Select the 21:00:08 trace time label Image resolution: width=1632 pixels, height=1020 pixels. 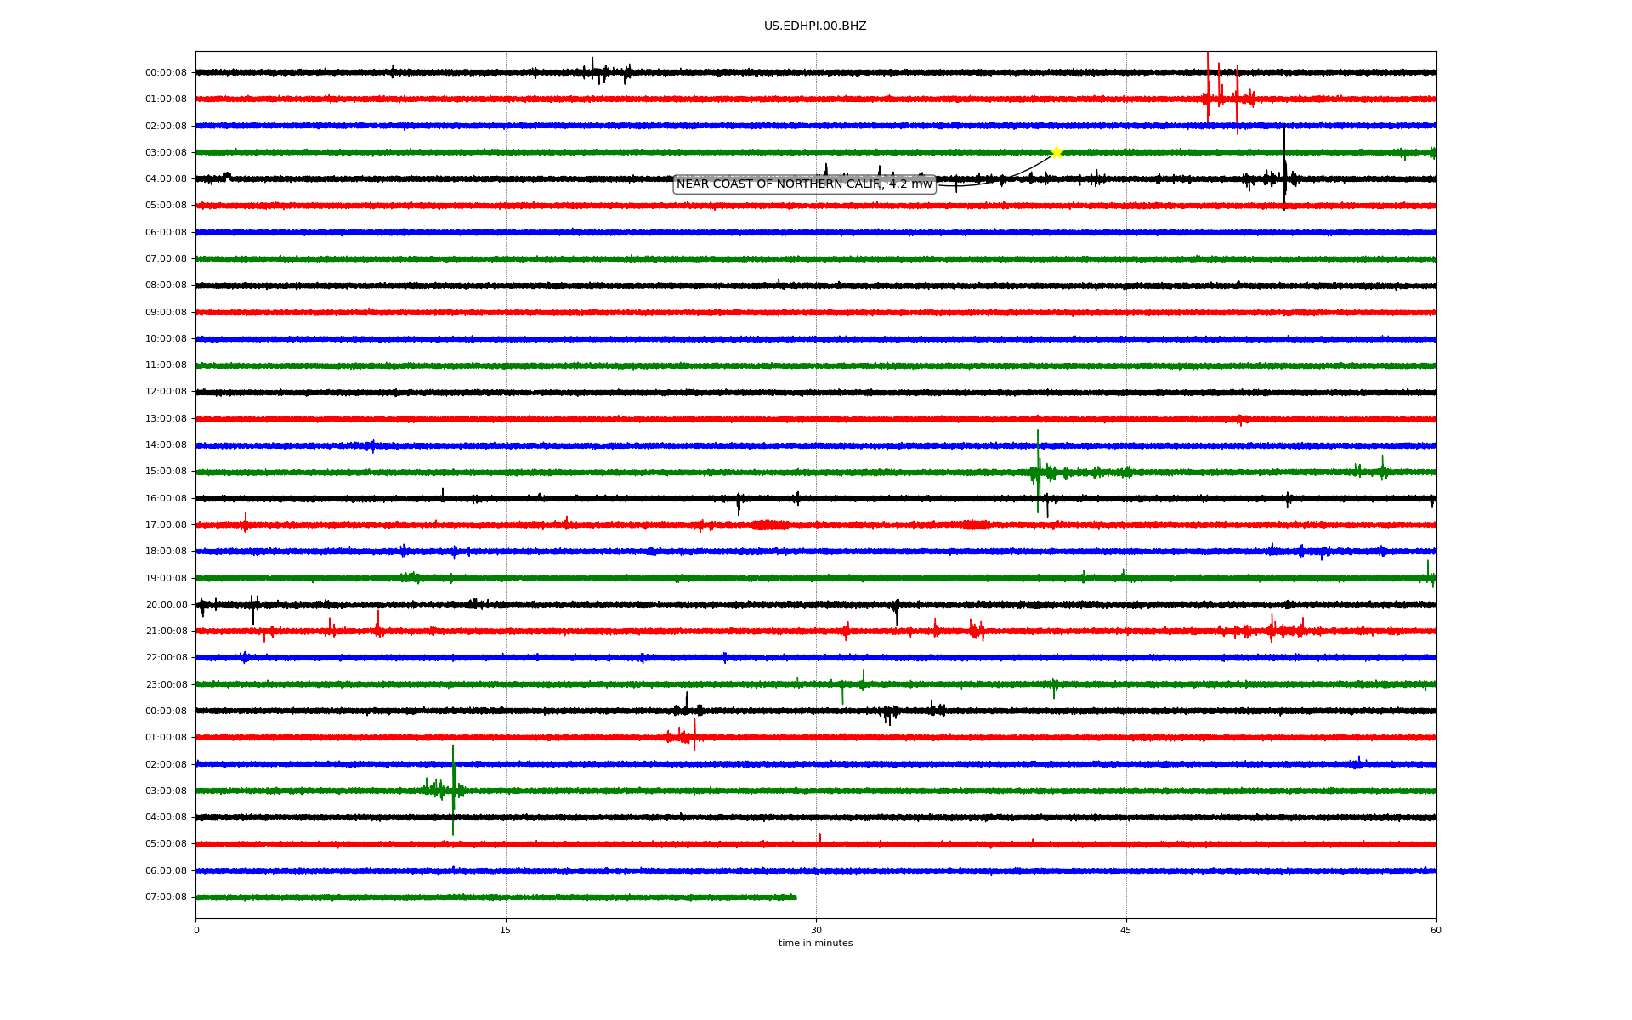click(x=166, y=632)
